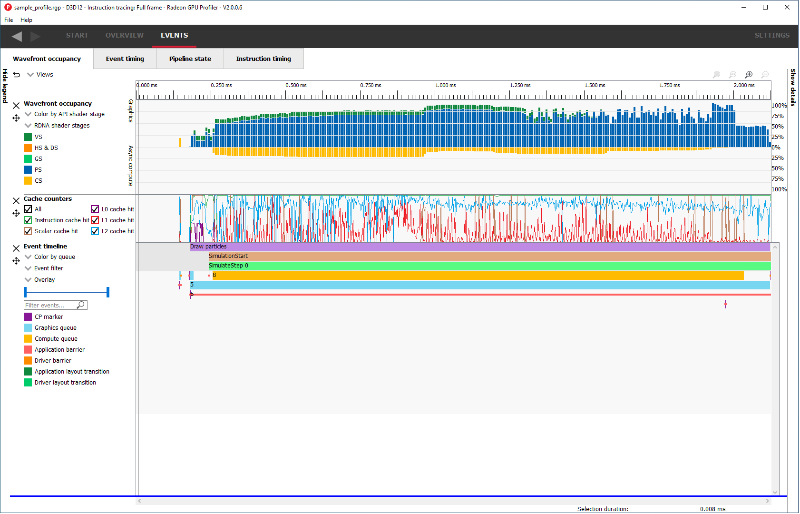Click the move handle for Cache counters
The width and height of the screenshot is (800, 514).
tap(16, 213)
